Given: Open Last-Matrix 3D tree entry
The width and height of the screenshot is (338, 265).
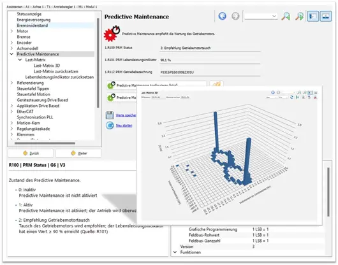Looking at the screenshot, I should coord(47,66).
